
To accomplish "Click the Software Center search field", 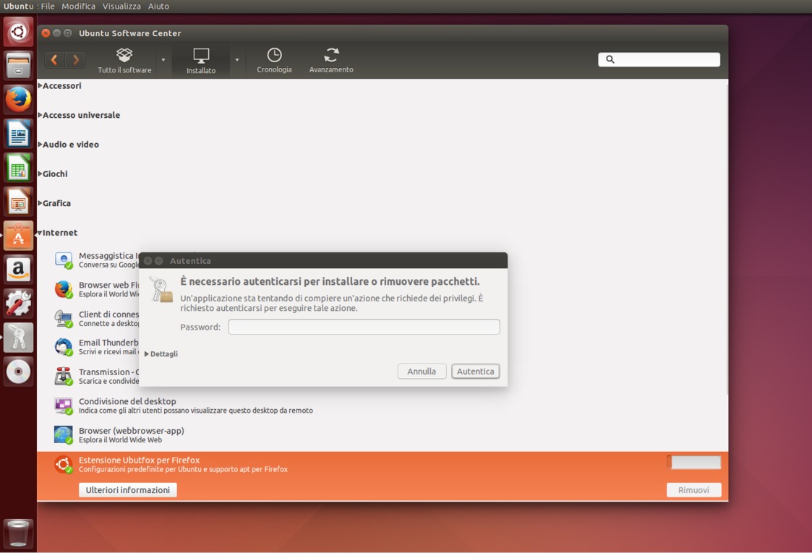I will point(659,59).
